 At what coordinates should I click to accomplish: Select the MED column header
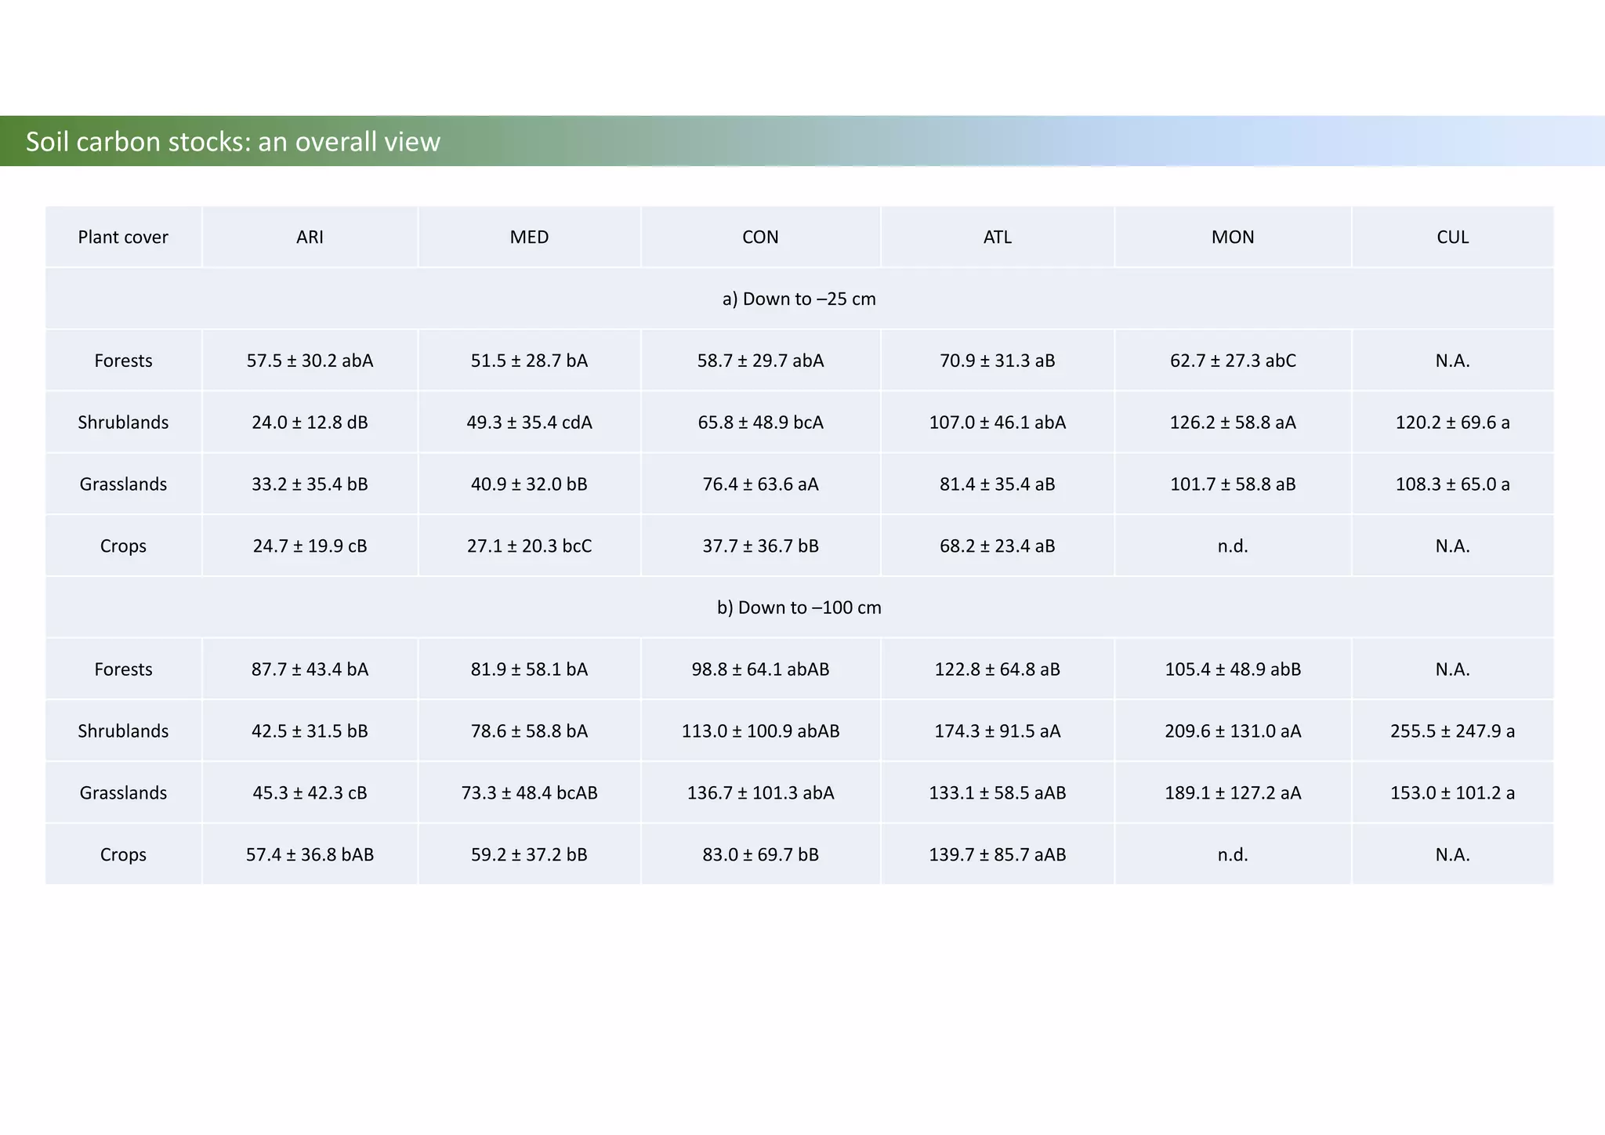530,237
